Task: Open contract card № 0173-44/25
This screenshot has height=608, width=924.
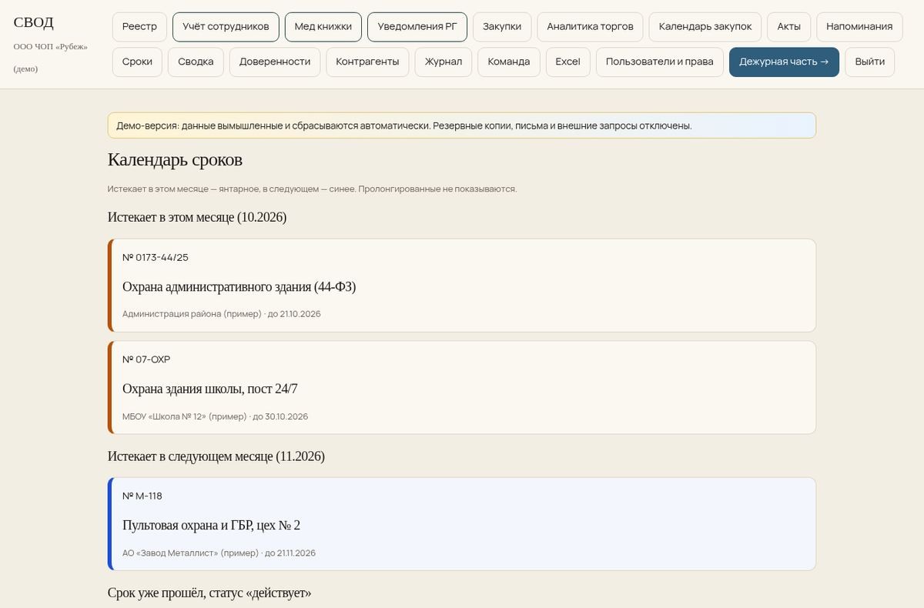Action: (462, 286)
